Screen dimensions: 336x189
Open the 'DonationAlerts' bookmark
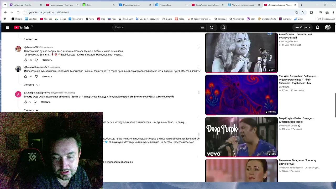pos(267,19)
